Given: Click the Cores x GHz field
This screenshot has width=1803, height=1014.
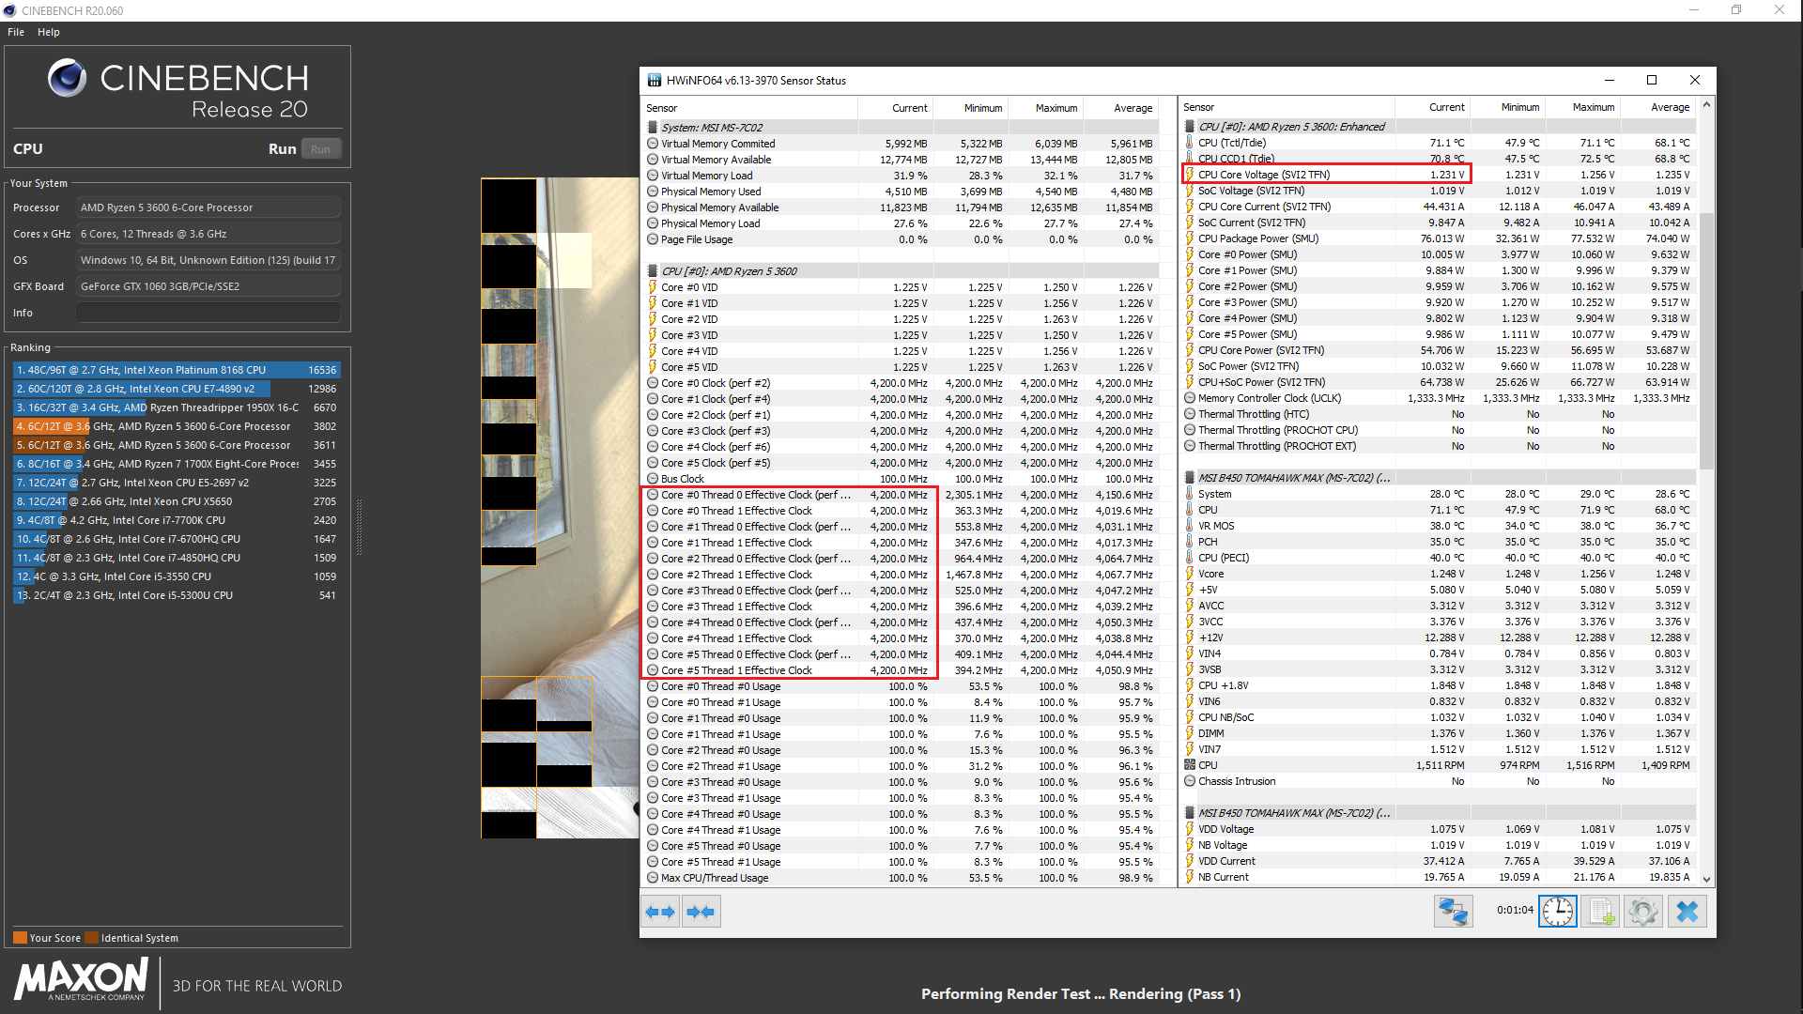Looking at the screenshot, I should tap(208, 234).
